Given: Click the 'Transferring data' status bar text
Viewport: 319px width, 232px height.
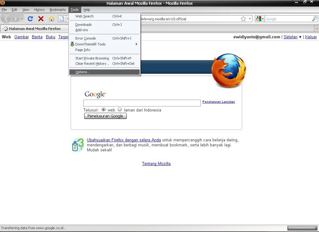Looking at the screenshot, I should click(x=33, y=228).
